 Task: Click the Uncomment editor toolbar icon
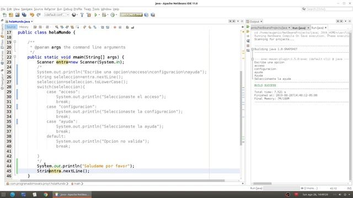pyautogui.click(x=132, y=27)
